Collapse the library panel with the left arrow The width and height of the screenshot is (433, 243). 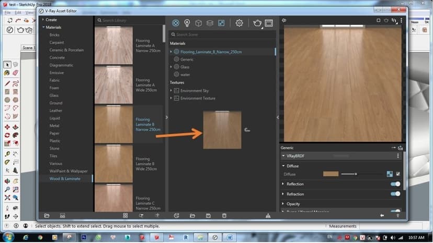coord(167,117)
